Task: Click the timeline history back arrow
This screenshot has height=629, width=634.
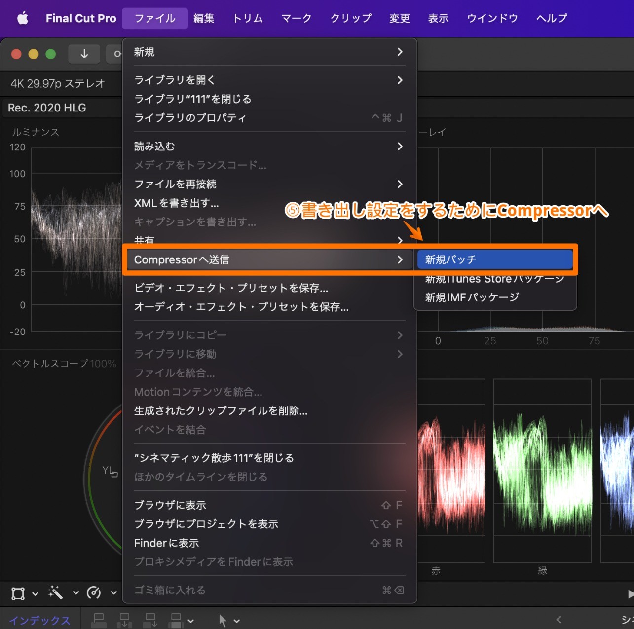Action: pyautogui.click(x=559, y=620)
